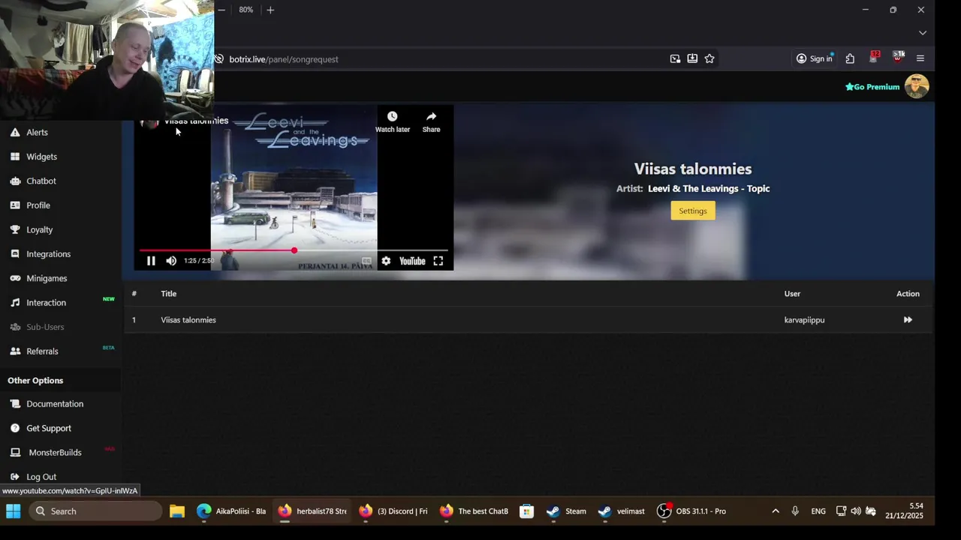The height and width of the screenshot is (540, 961).
Task: Open picture-in-picture icon in address bar
Action: [x=675, y=58]
